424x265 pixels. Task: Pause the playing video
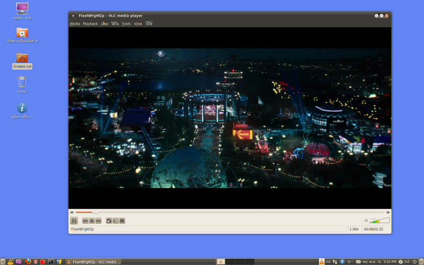74,220
